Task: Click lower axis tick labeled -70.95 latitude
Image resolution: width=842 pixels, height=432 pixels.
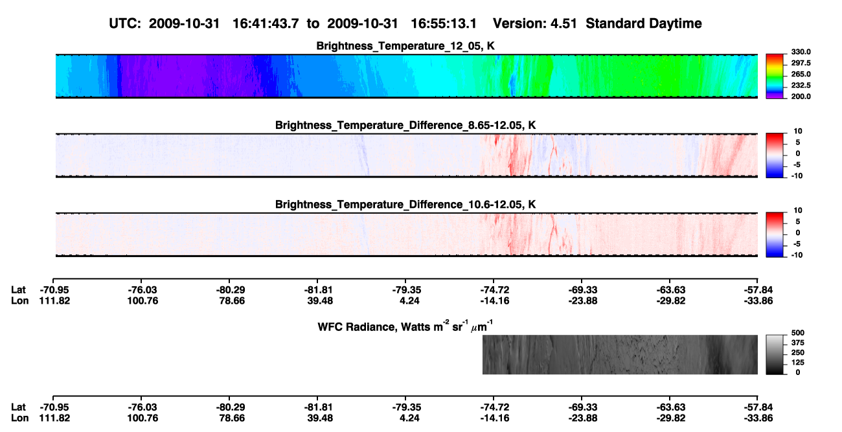Action: pyautogui.click(x=53, y=407)
